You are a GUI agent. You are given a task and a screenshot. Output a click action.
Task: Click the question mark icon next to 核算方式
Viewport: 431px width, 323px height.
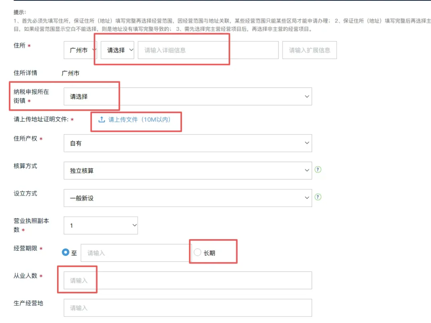(317, 169)
